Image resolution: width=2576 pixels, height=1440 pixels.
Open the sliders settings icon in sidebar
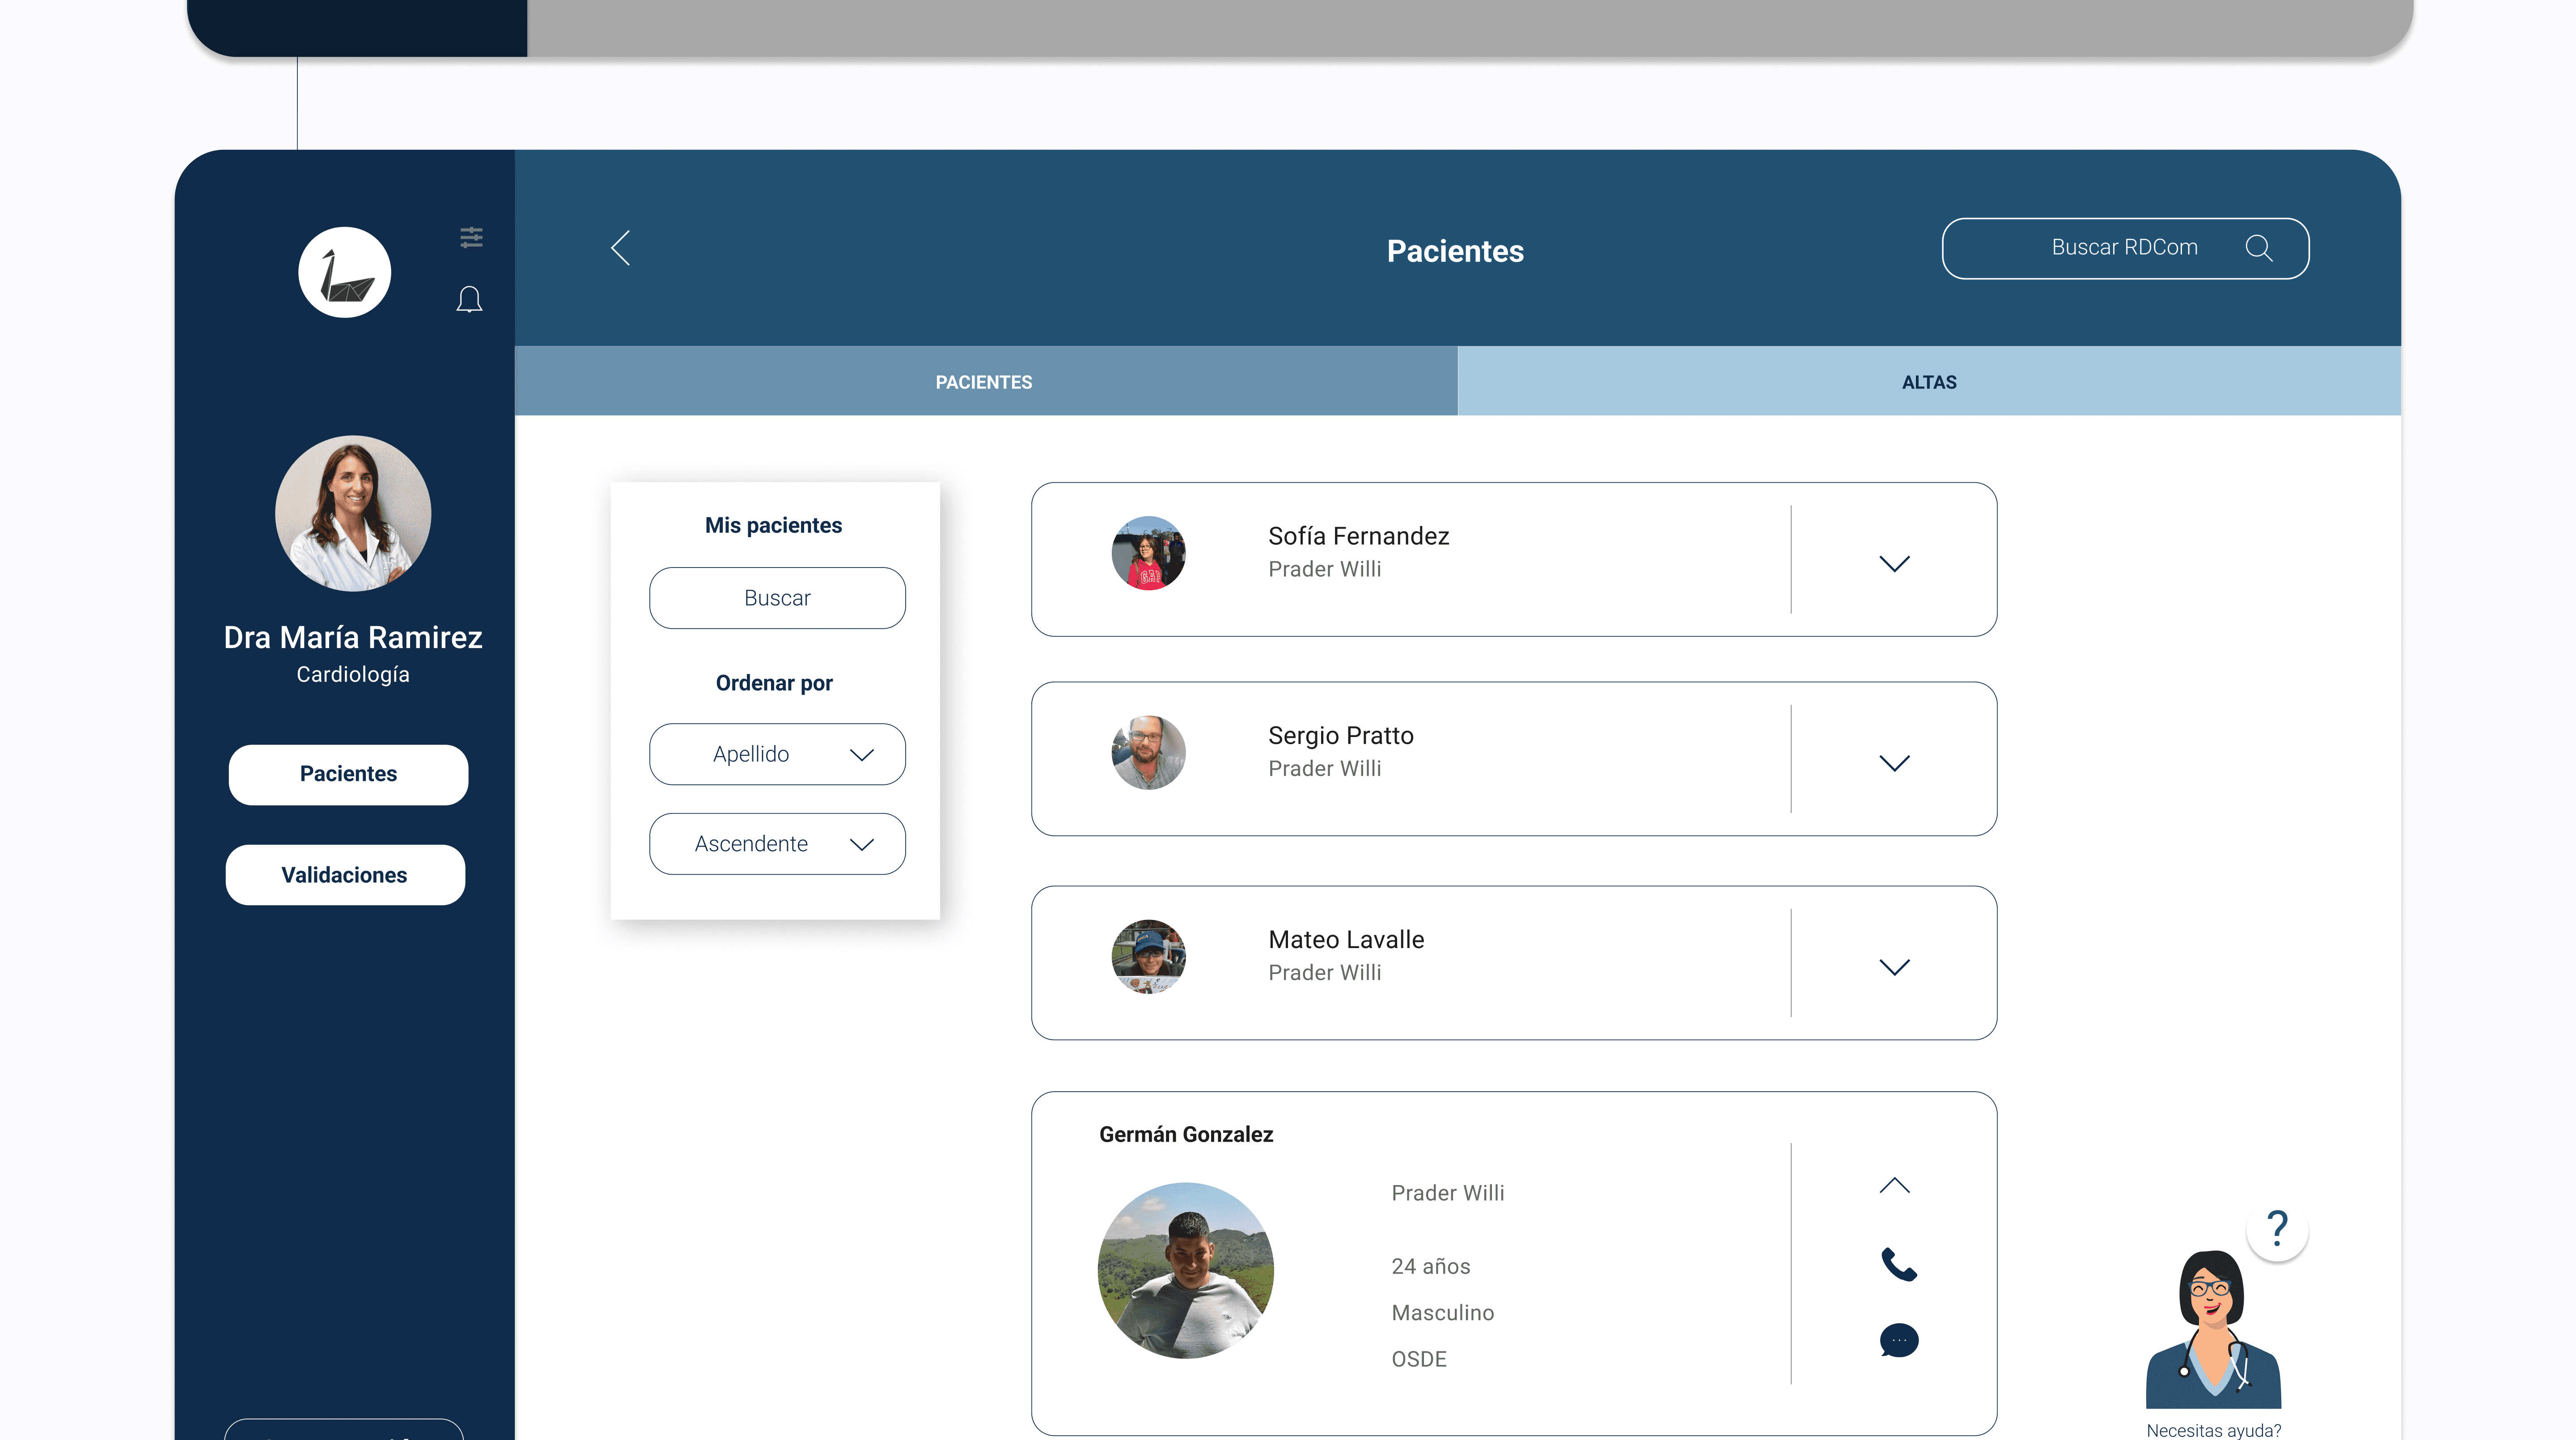click(471, 237)
